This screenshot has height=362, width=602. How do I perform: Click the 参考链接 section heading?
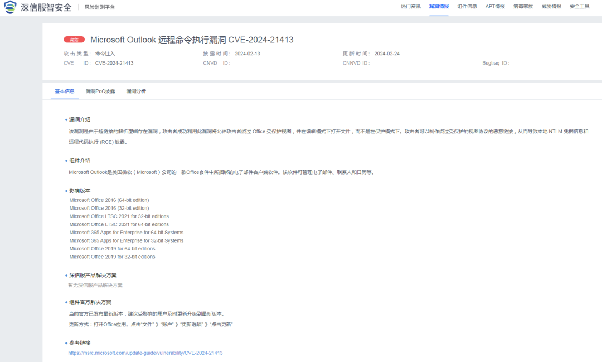click(80, 343)
